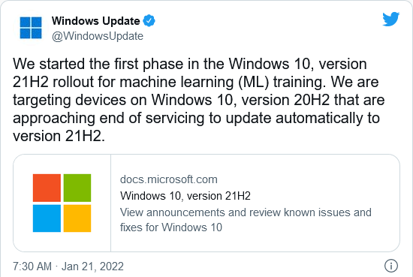Open the Windows Update display name
413x277 pixels.
tap(95, 21)
